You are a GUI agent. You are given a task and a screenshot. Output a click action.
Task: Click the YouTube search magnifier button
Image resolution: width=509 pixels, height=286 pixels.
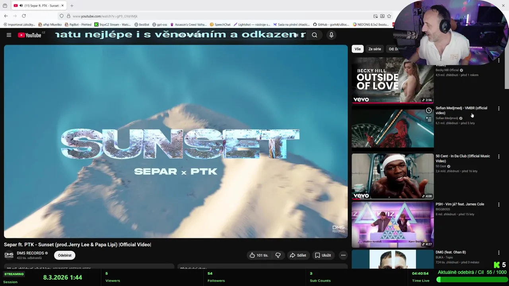click(x=315, y=35)
